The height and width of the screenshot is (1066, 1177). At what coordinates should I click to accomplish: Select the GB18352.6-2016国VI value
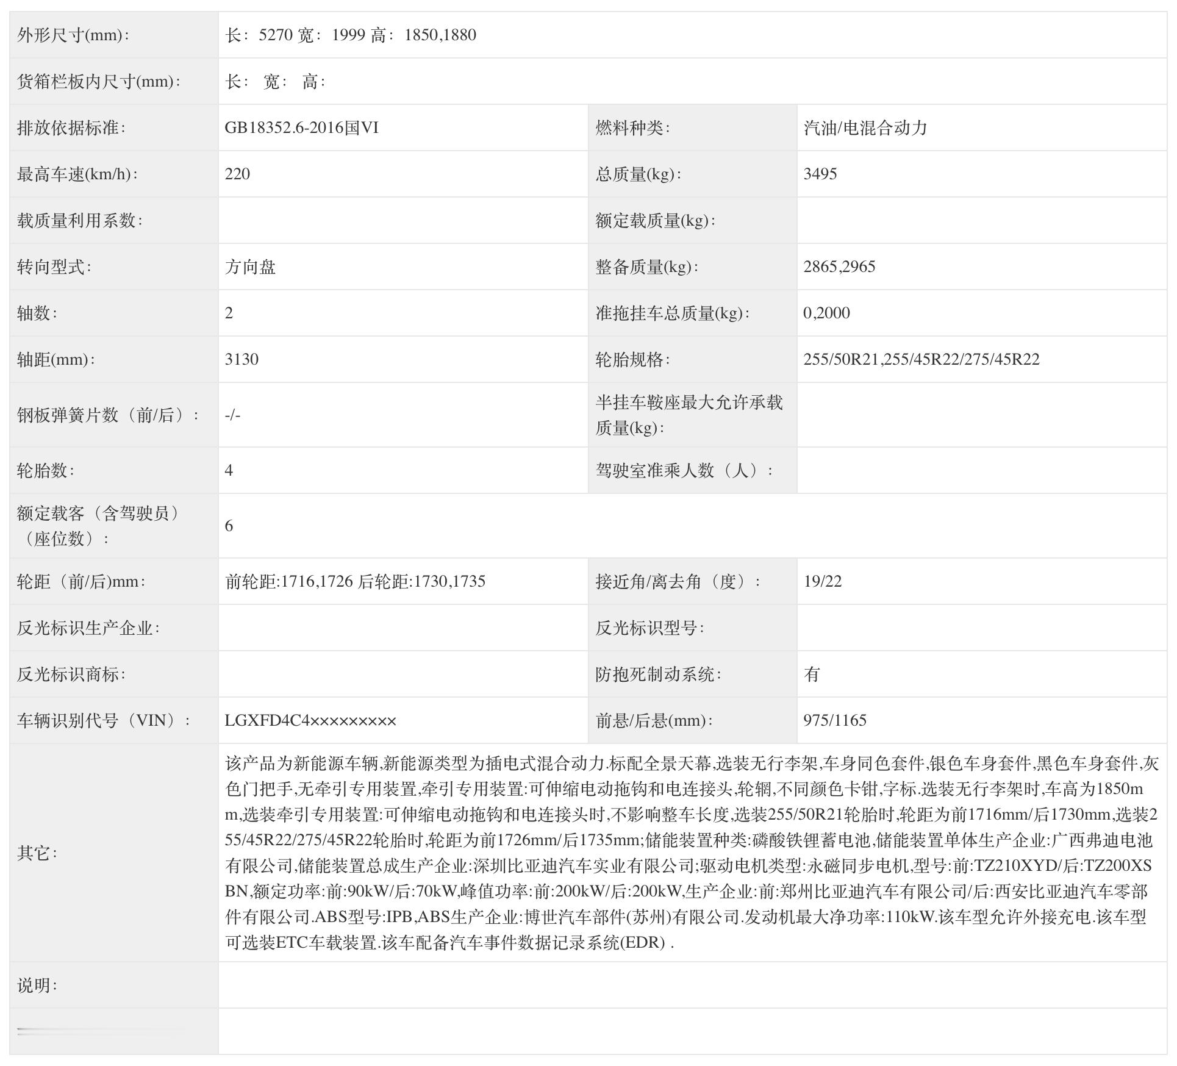click(x=302, y=127)
